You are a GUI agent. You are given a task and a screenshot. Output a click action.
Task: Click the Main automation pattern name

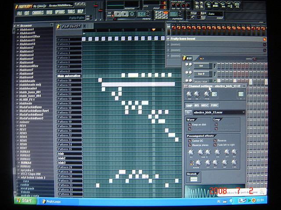coord(69,76)
